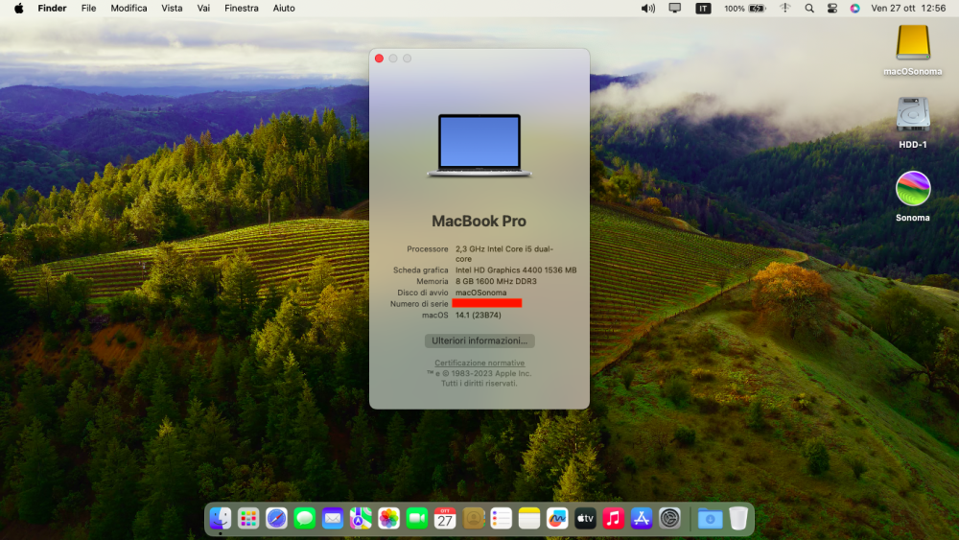Open the Notes app in Dock
Screen dimensions: 959x540
click(x=529, y=519)
